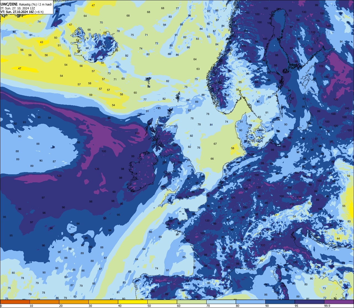The width and height of the screenshot is (354, 308).
Task: Click the value "63" off the Norwegian coast
Action: click(198, 69)
